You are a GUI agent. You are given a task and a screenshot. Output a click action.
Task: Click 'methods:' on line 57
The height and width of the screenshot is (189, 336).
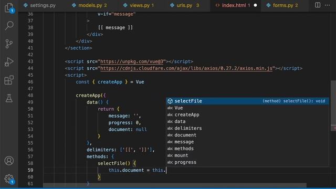coord(98,156)
